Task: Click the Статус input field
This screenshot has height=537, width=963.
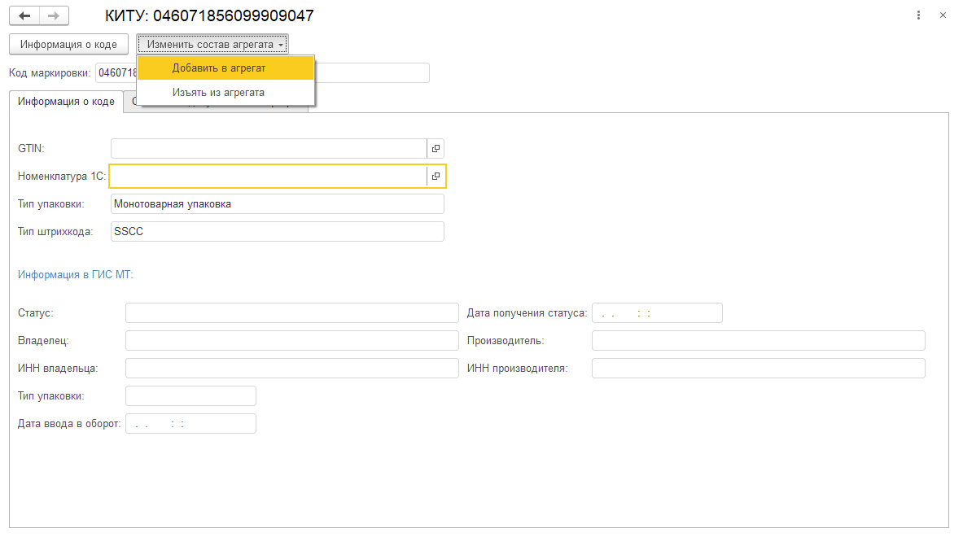Action: coord(291,313)
